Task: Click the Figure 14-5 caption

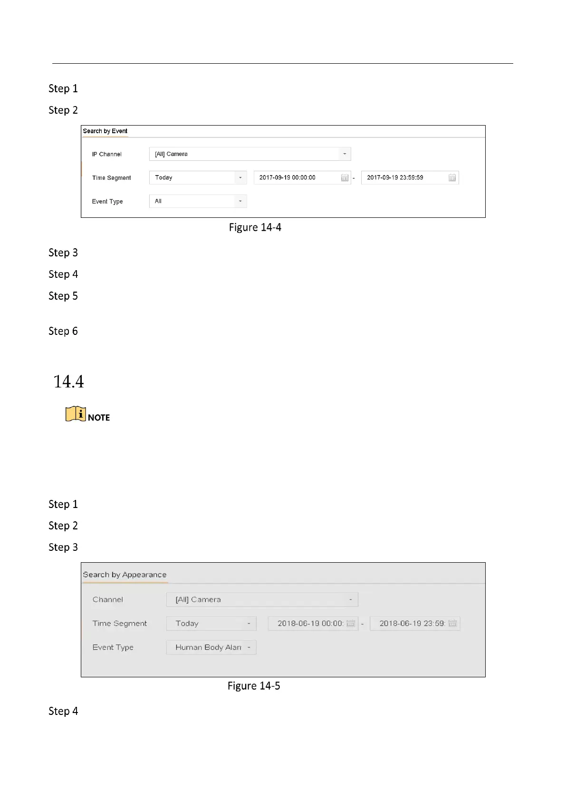Action: 254,686
